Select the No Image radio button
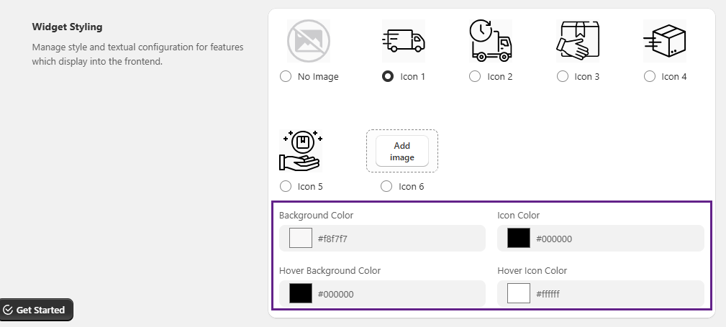The width and height of the screenshot is (726, 327). [286, 76]
